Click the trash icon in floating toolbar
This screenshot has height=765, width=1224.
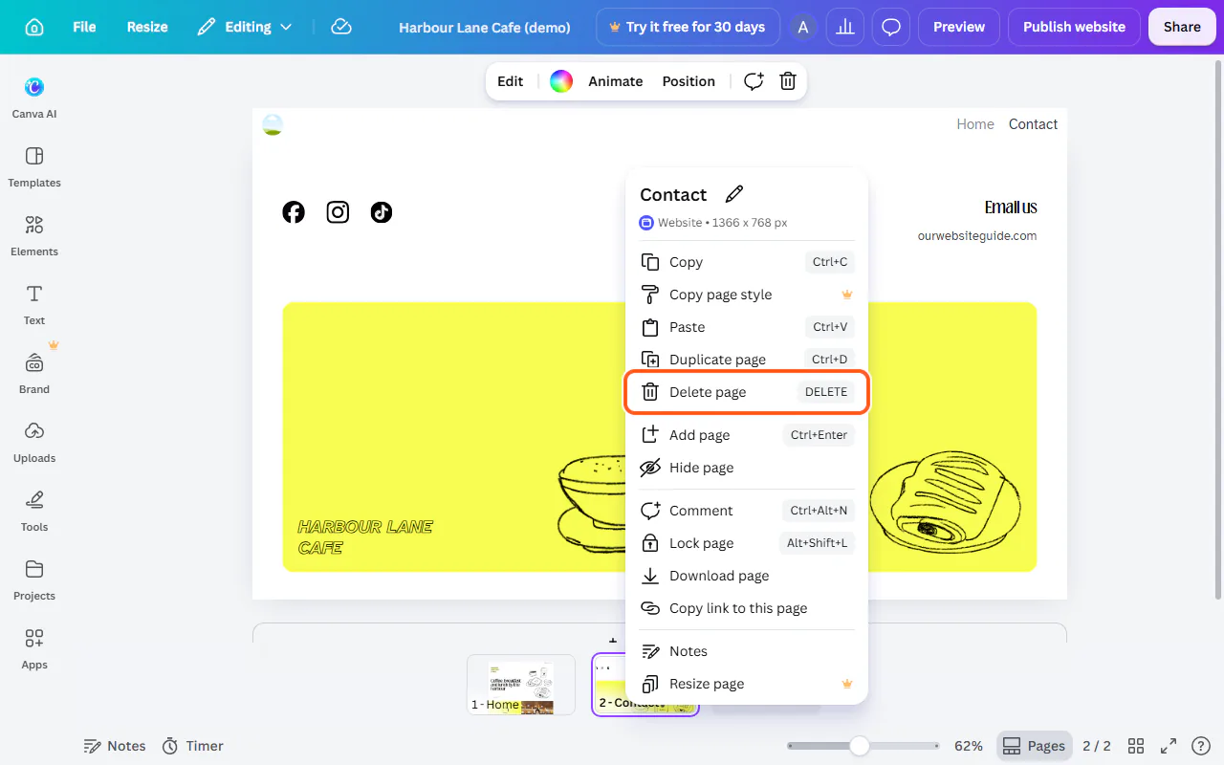coord(788,81)
